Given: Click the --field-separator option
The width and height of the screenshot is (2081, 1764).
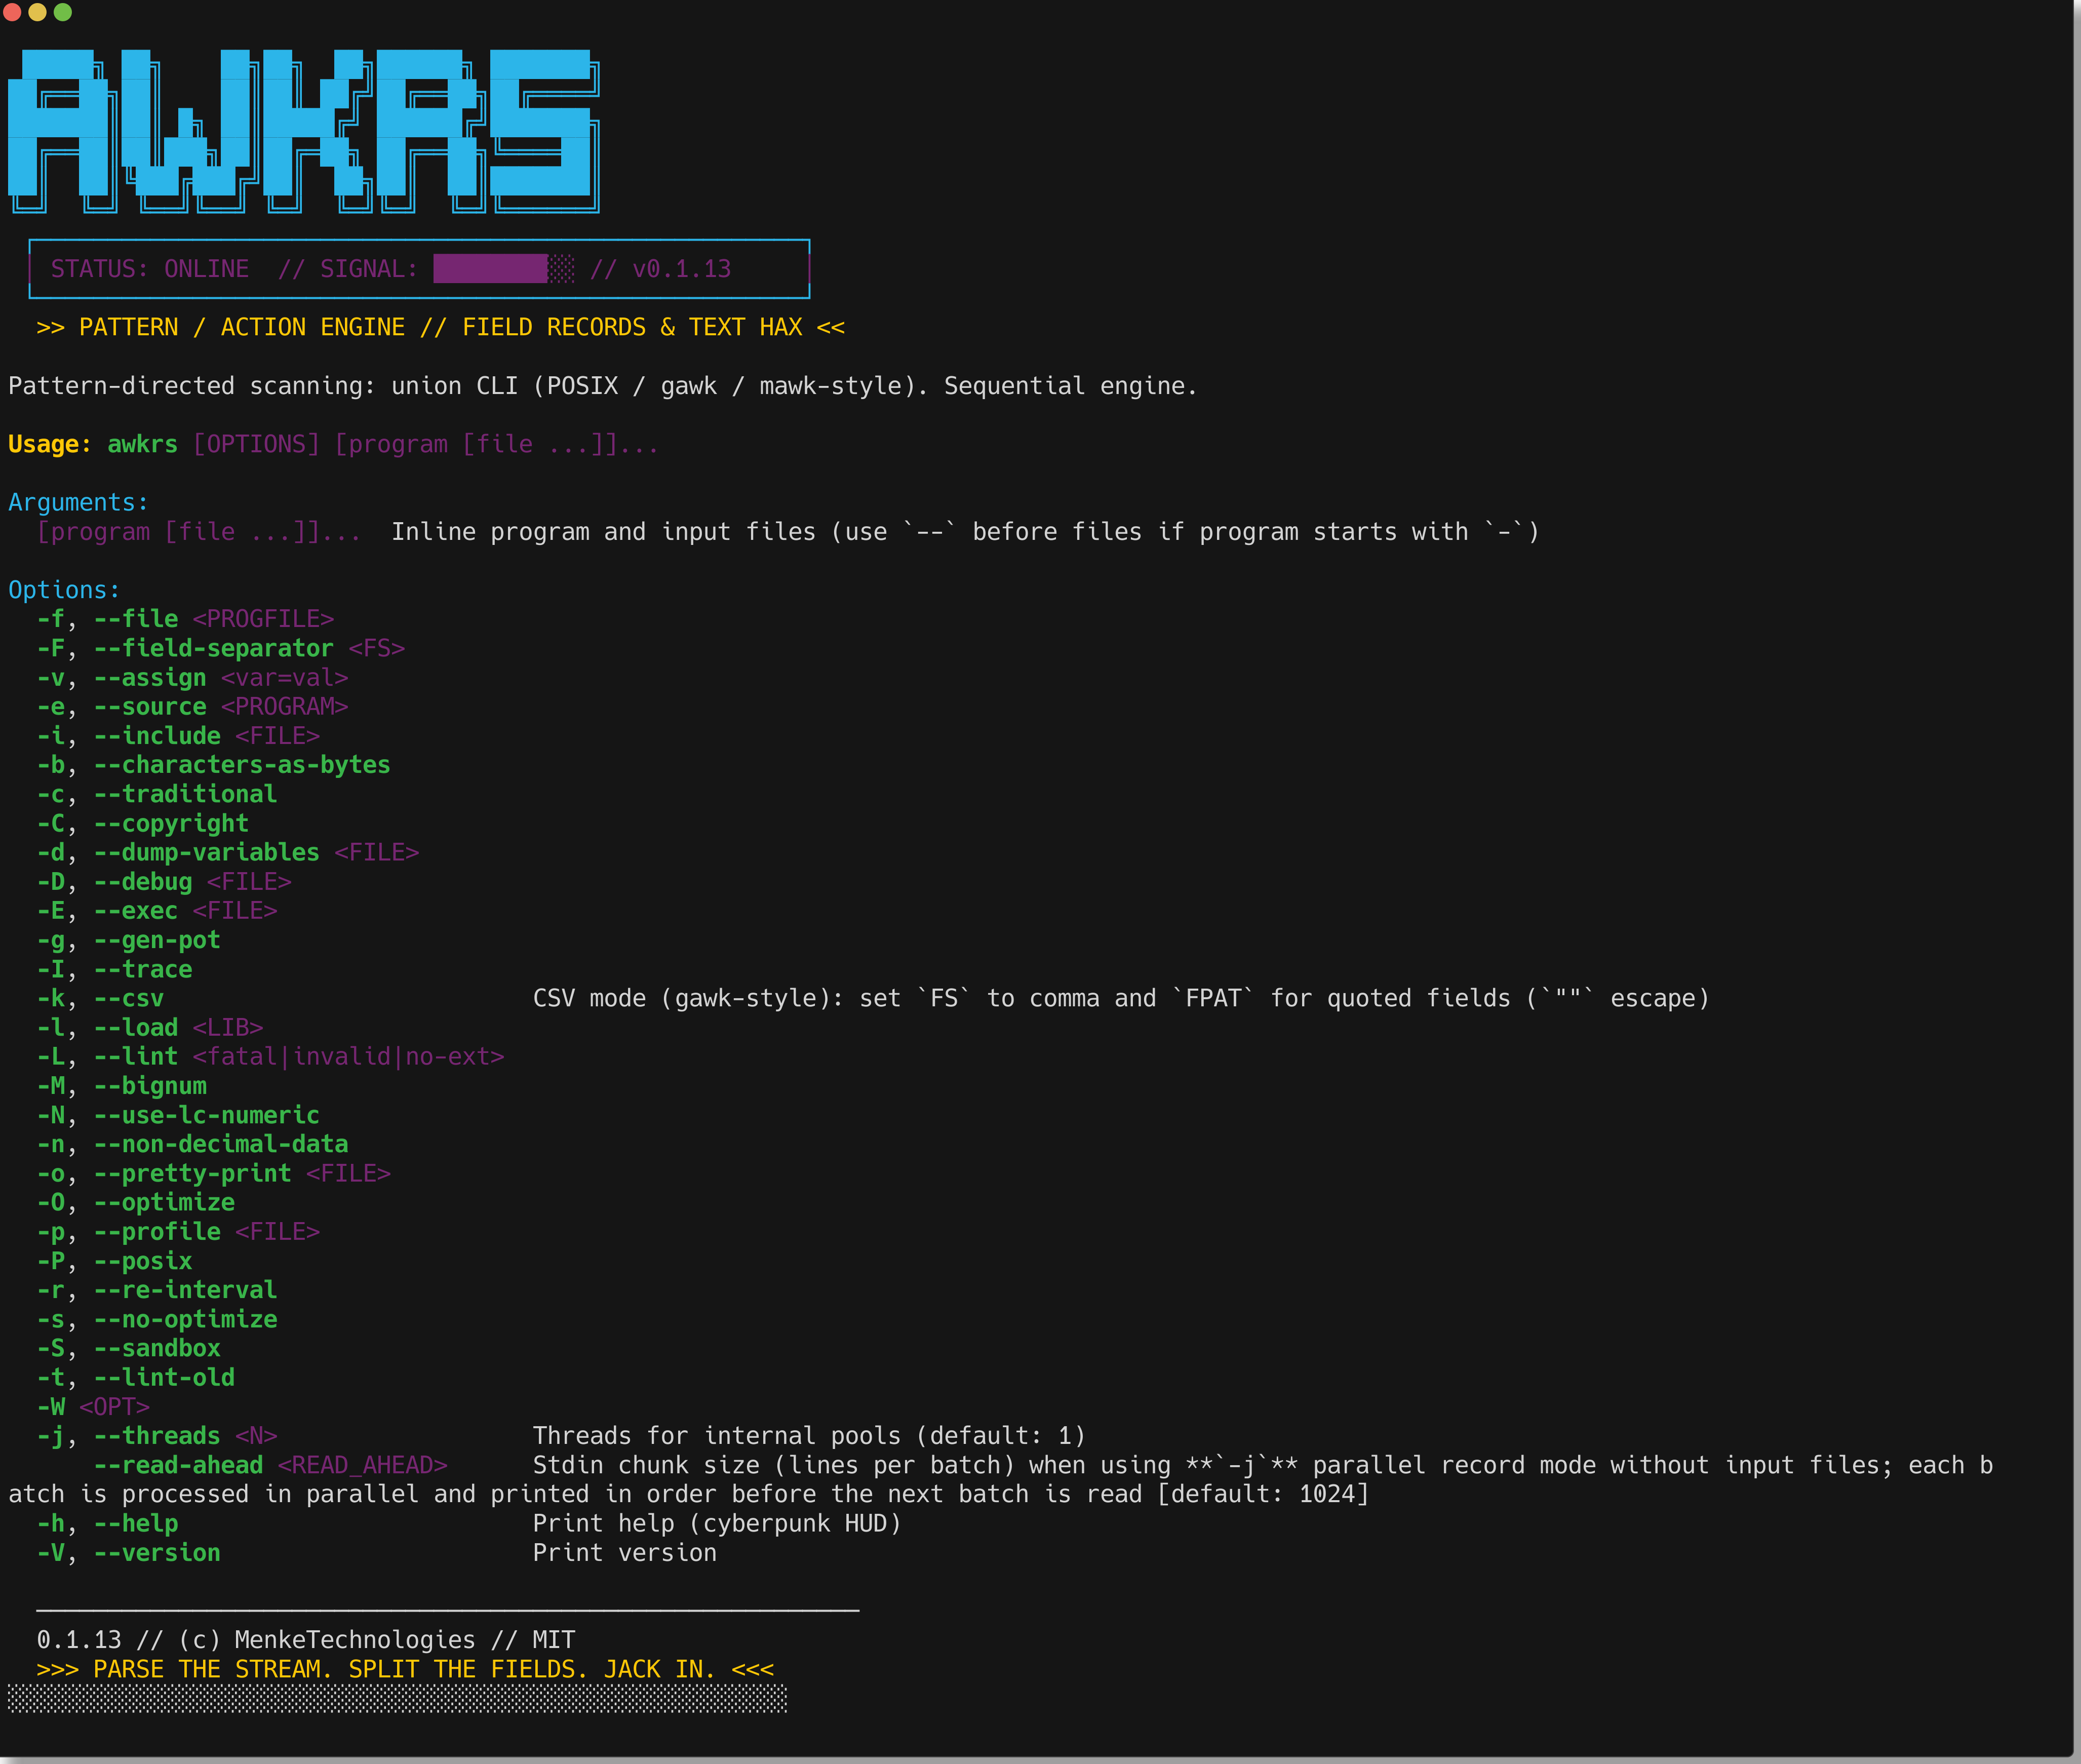Looking at the screenshot, I should [x=213, y=648].
